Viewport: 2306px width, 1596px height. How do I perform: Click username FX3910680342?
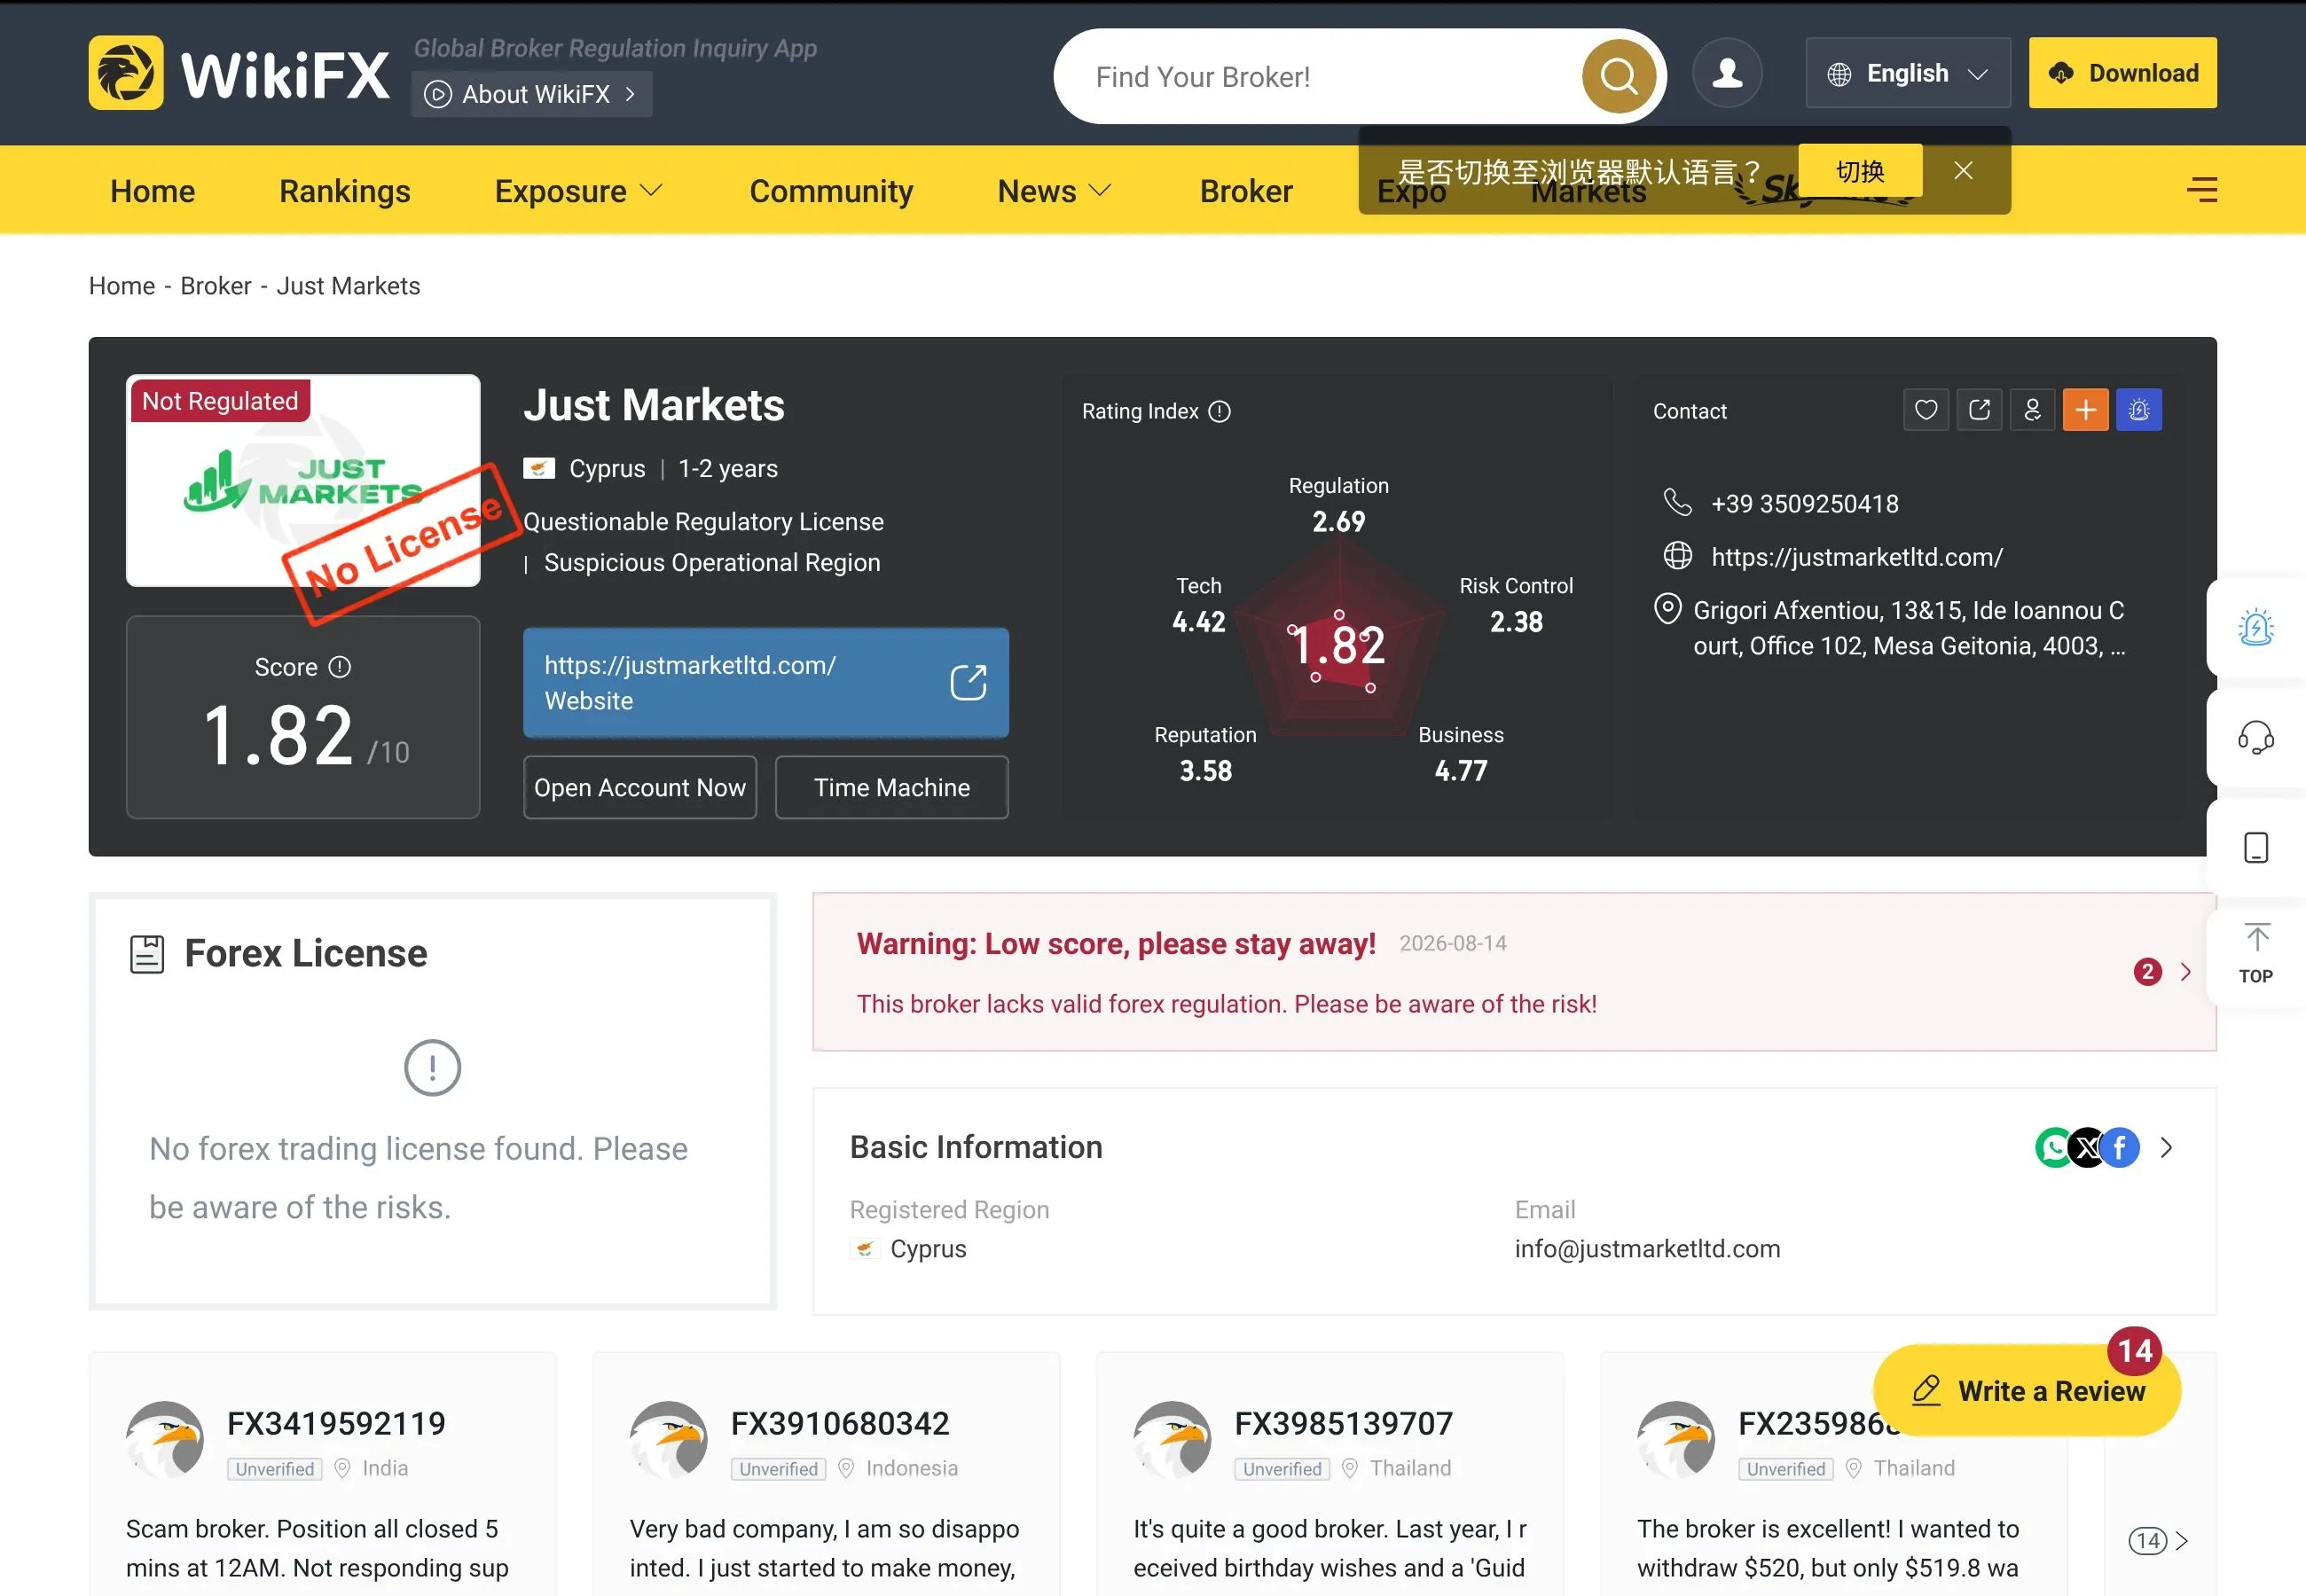pyautogui.click(x=840, y=1424)
